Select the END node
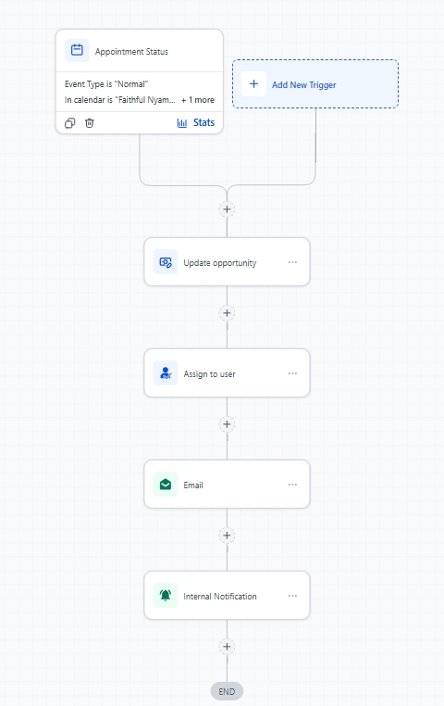 [x=227, y=691]
